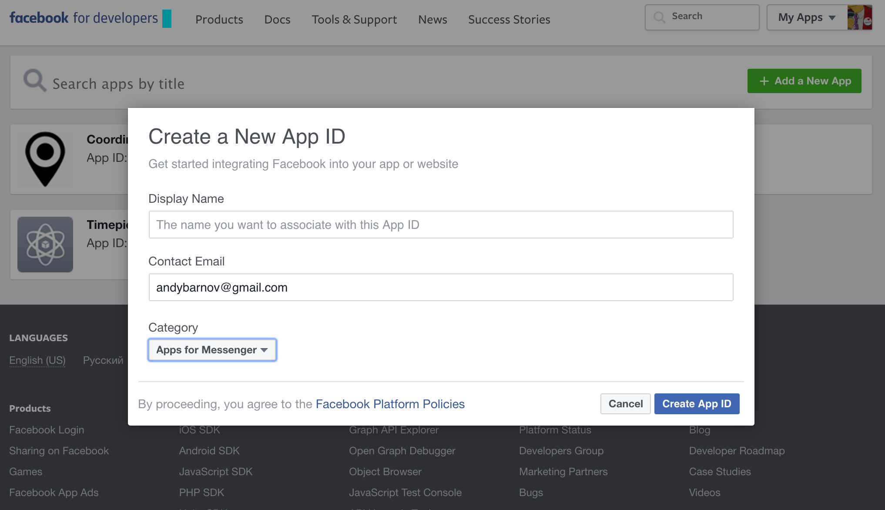Click the Timepiece app atom icon

click(x=45, y=244)
